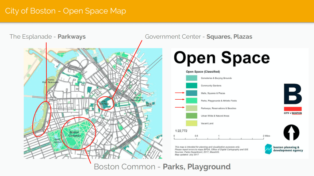Select the Boston Common - Parks, Playground caption

point(162,167)
